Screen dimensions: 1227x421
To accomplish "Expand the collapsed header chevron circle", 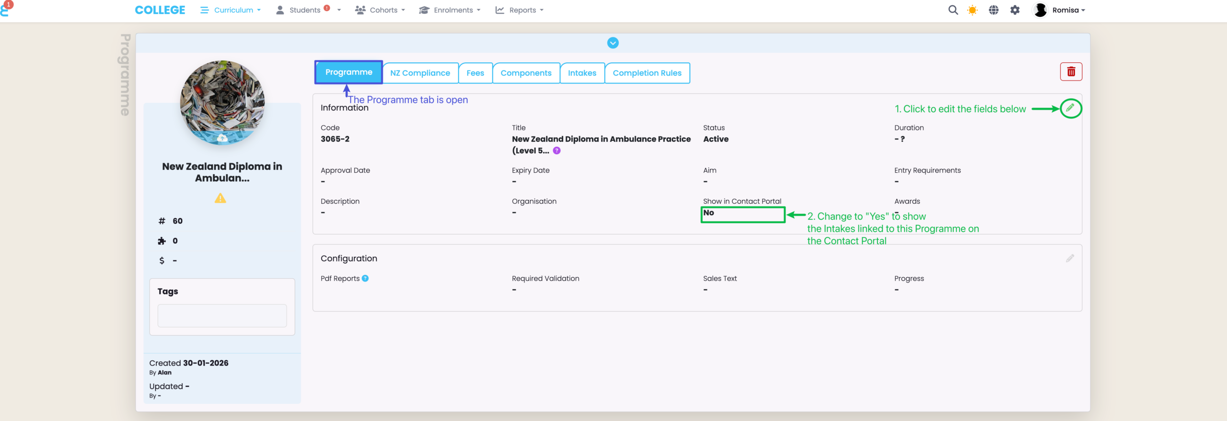I will click(x=613, y=43).
